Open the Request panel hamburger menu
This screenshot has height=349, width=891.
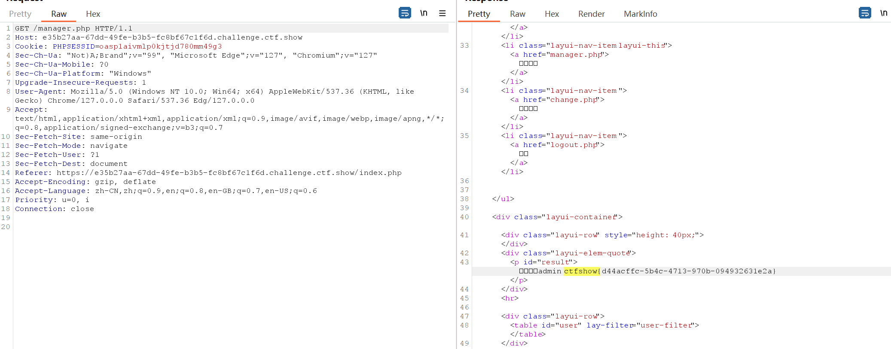[442, 13]
